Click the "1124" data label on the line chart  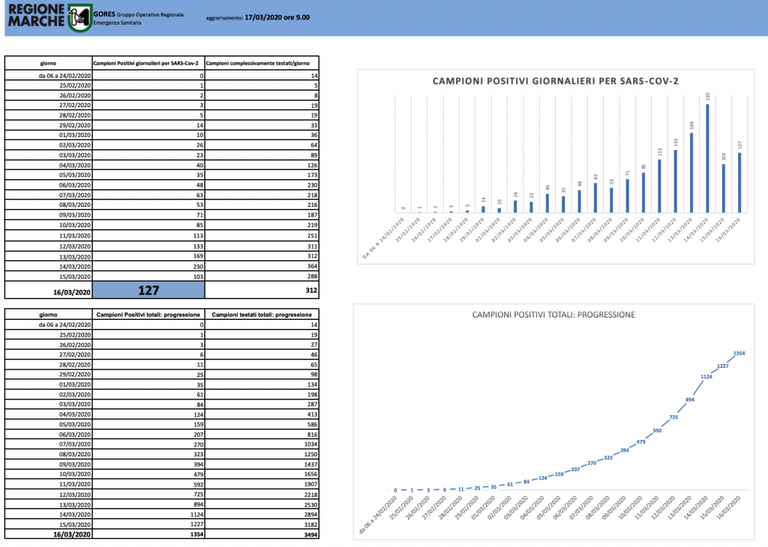(x=706, y=377)
